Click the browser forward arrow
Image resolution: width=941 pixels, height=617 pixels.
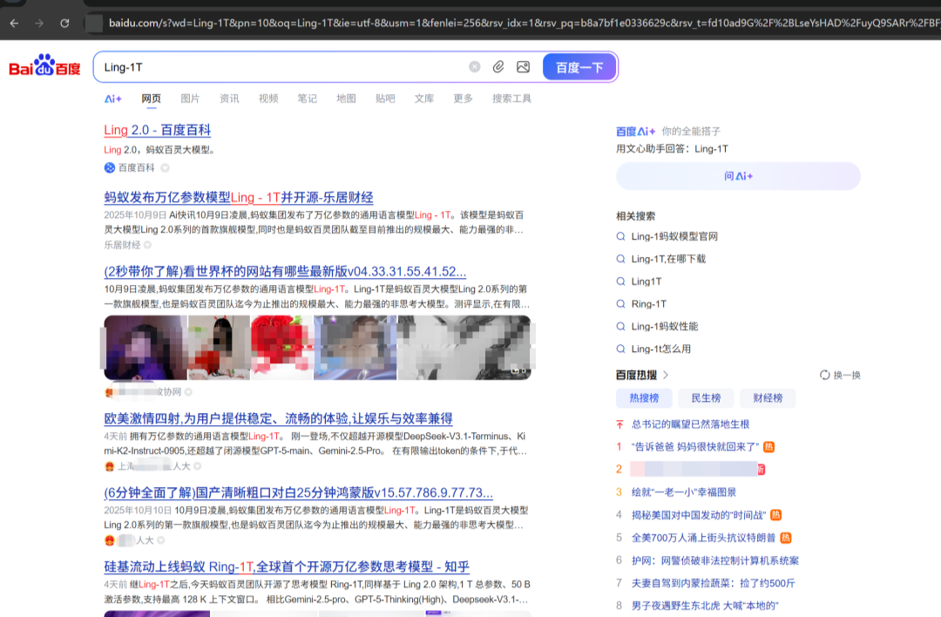click(39, 24)
